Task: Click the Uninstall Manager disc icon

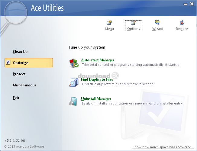Action: coord(73,101)
